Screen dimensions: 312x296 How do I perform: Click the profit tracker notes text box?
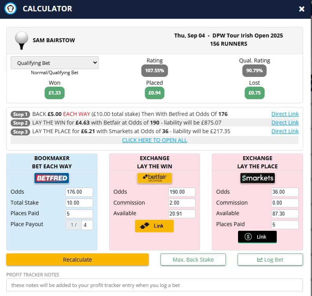click(x=154, y=285)
